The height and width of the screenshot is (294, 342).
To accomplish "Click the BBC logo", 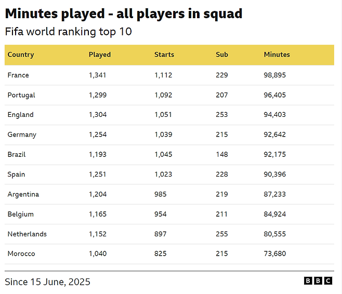I will point(318,280).
